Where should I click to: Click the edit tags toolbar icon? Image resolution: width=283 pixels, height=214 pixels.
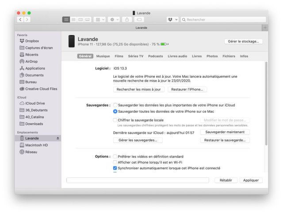point(139,19)
